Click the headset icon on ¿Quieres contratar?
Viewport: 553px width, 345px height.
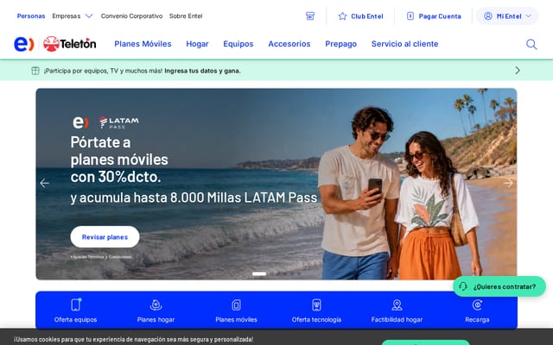[463, 286]
